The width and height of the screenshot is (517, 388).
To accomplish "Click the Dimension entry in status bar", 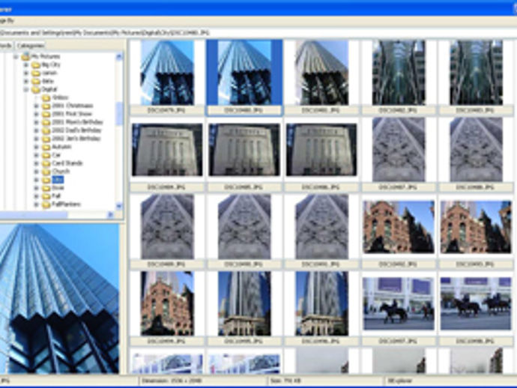I will (203, 381).
